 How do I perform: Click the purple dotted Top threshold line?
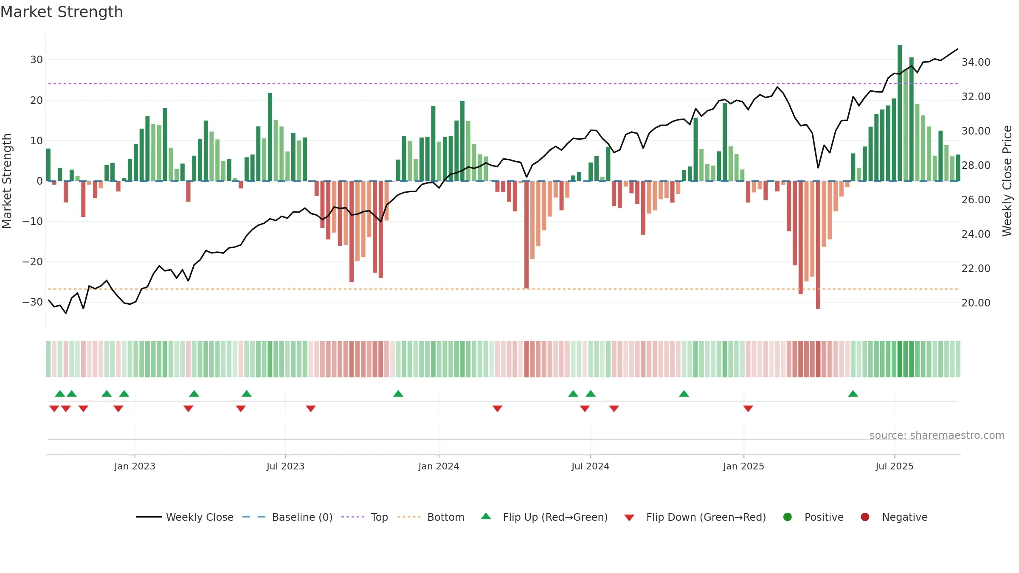(x=503, y=84)
